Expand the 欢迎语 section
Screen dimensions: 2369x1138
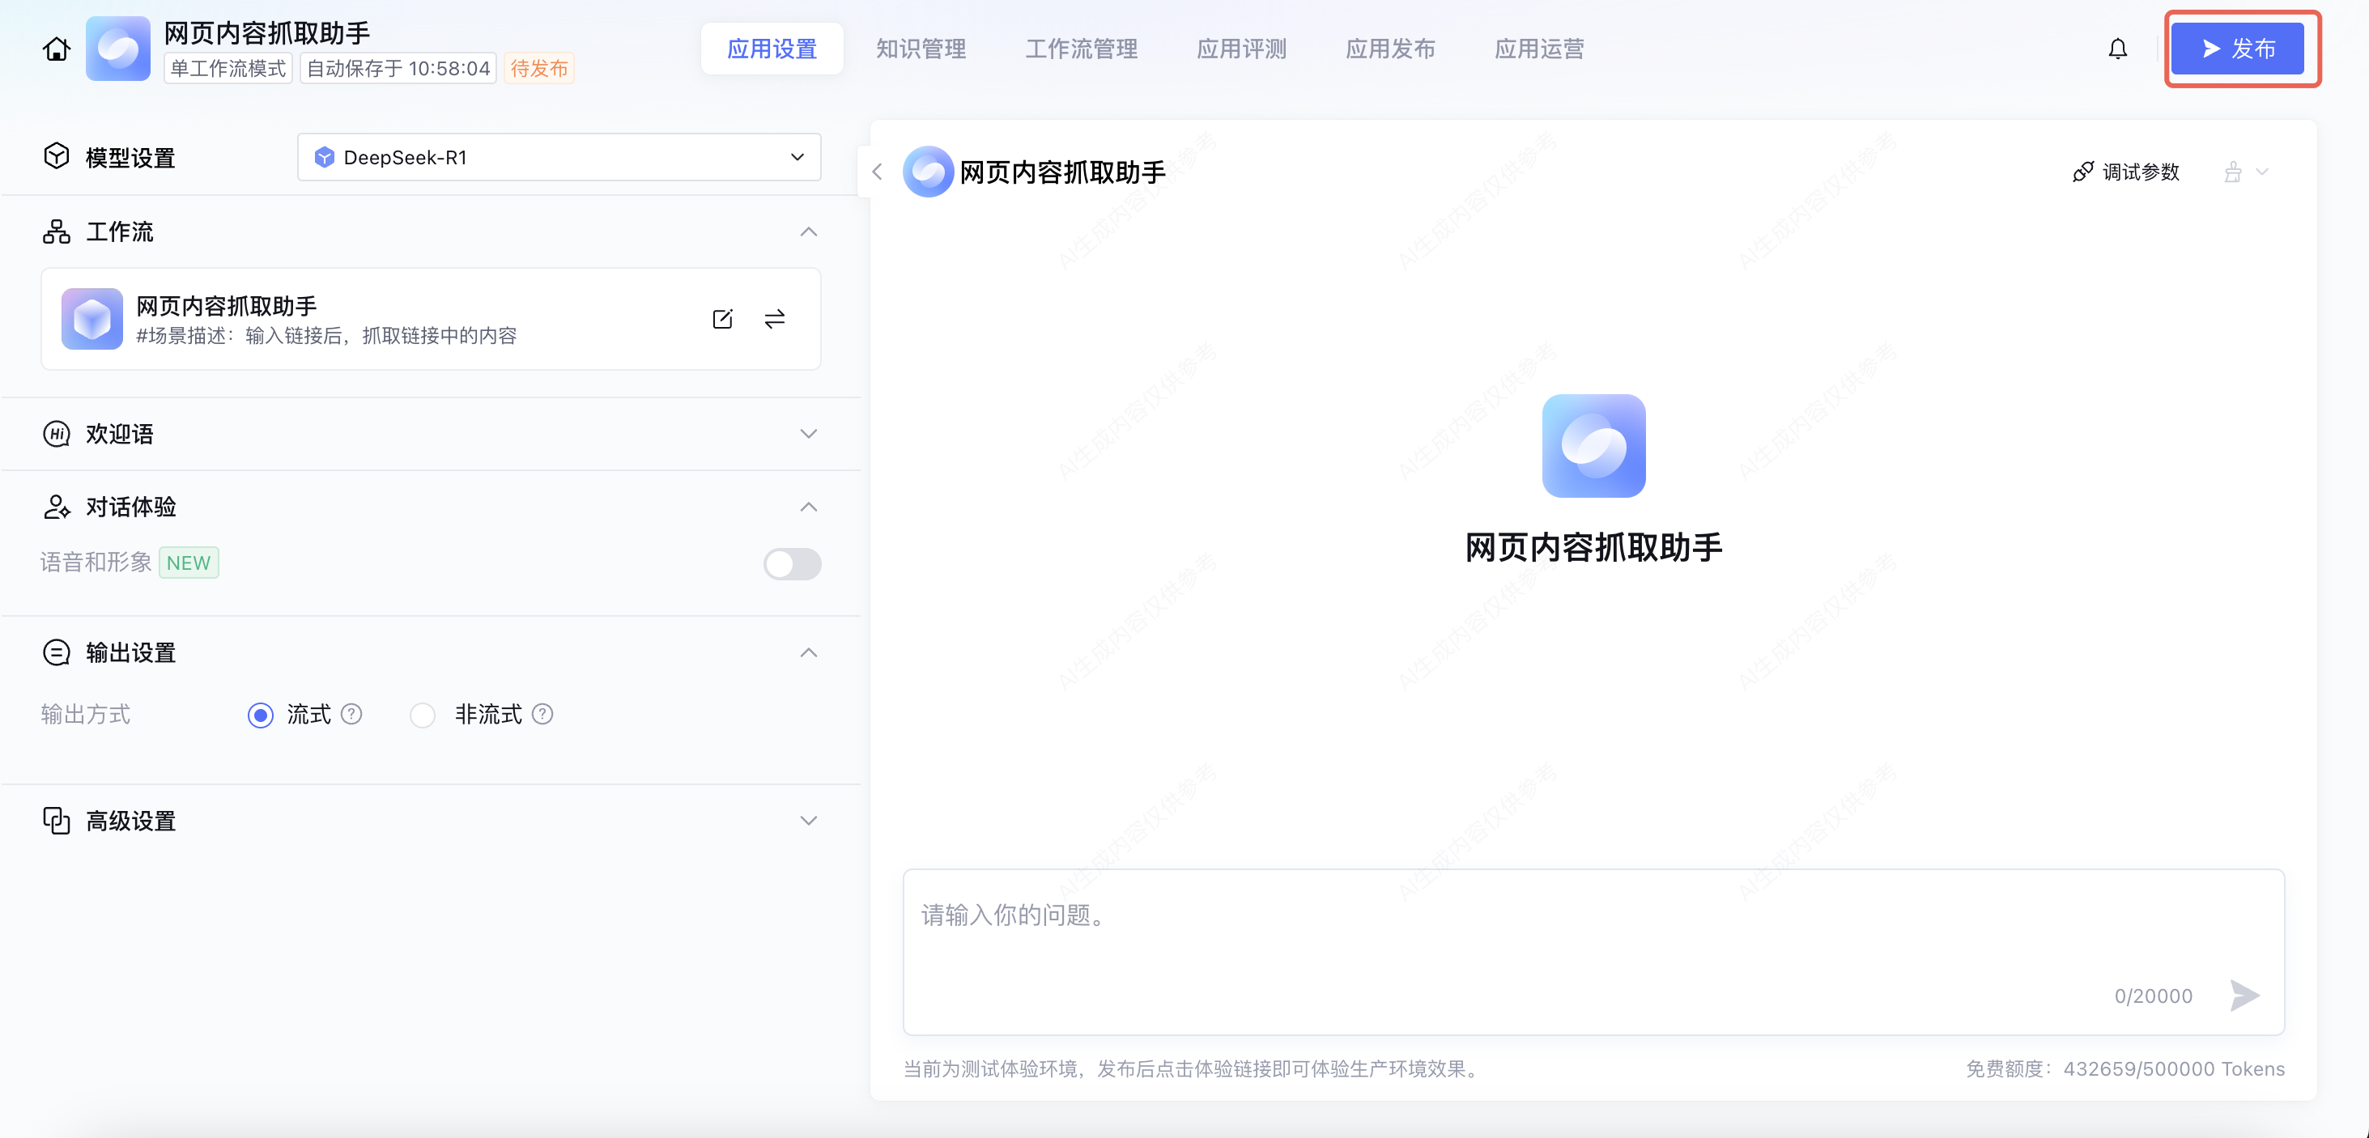pyautogui.click(x=807, y=434)
